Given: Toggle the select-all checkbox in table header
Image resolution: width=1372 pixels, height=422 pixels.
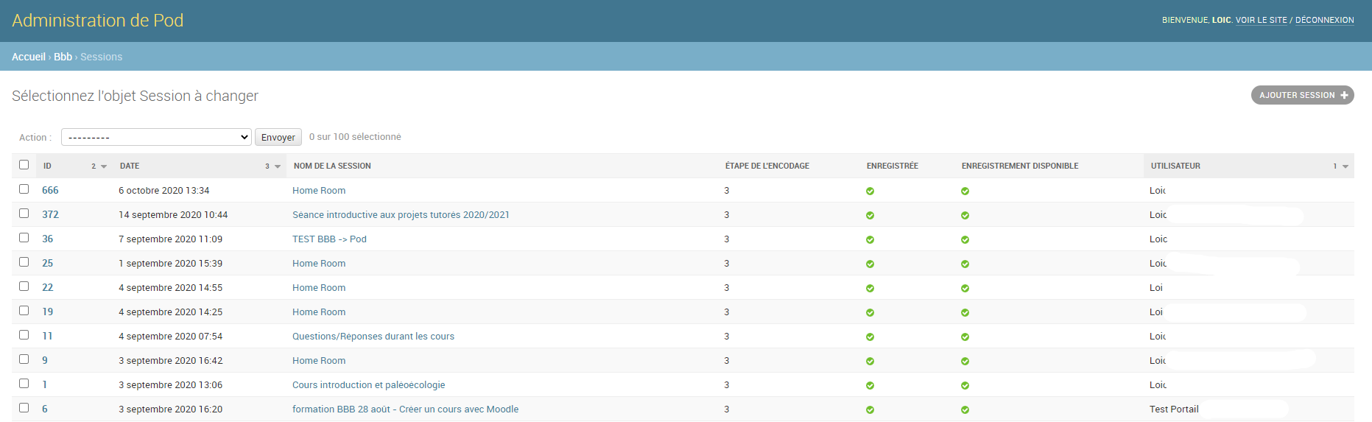Looking at the screenshot, I should click(24, 165).
